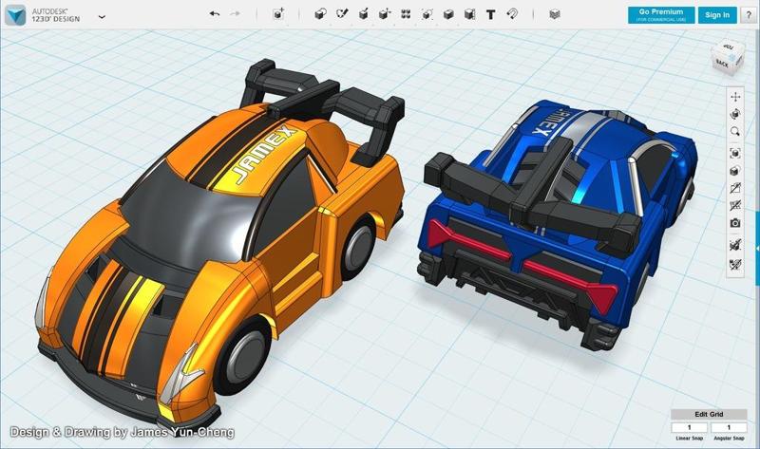760x449 pixels.
Task: Fit the model to the view
Action: pos(735,153)
